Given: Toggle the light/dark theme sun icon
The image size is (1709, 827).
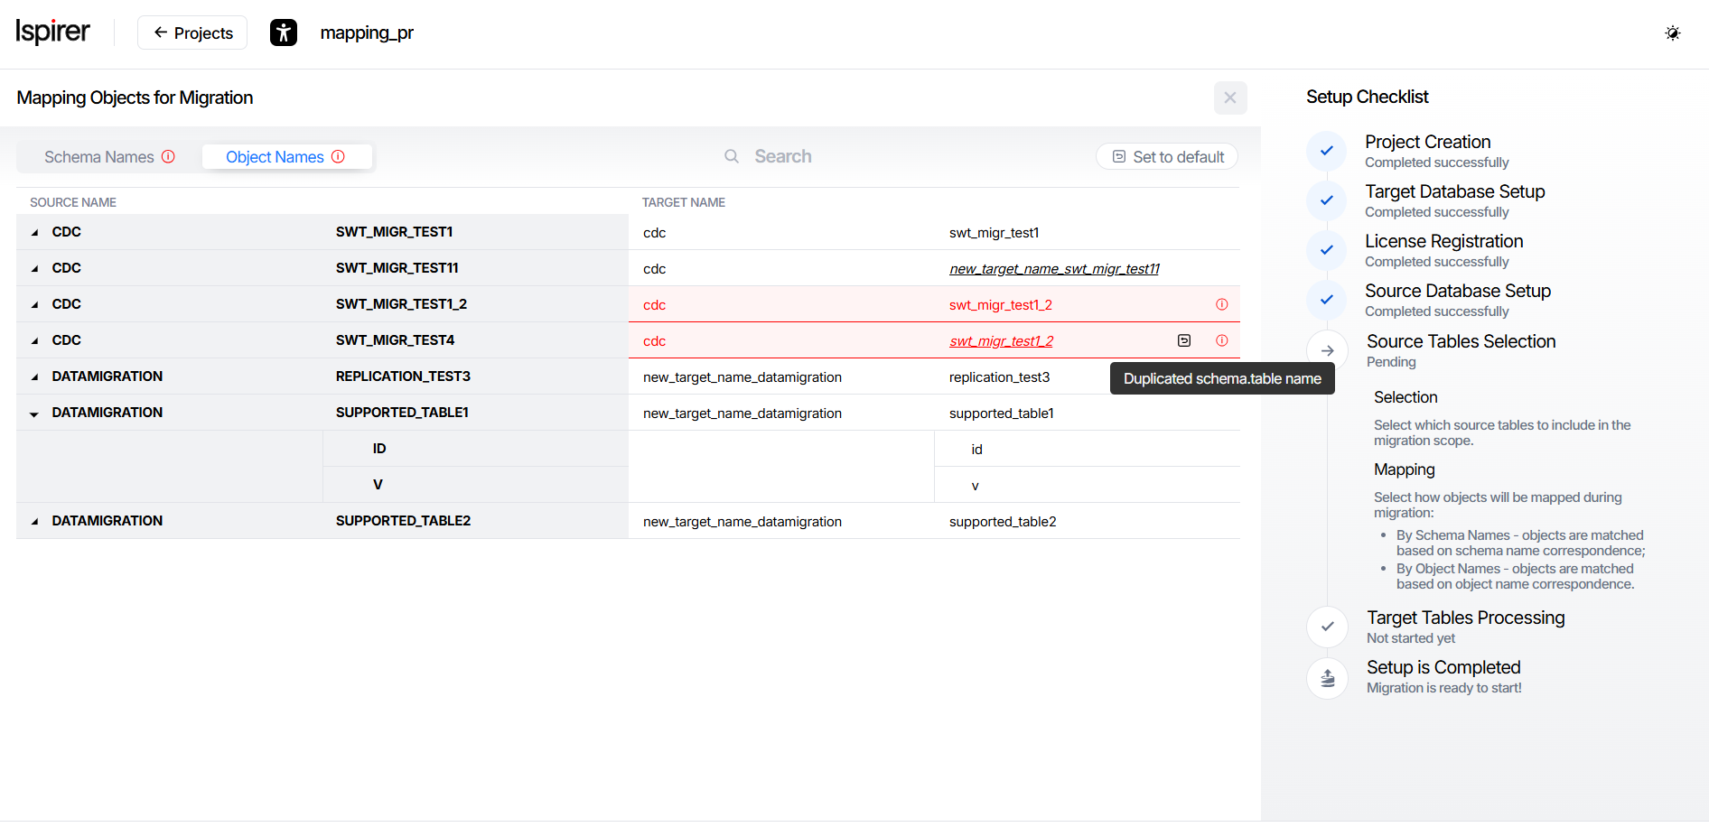Looking at the screenshot, I should tap(1672, 33).
